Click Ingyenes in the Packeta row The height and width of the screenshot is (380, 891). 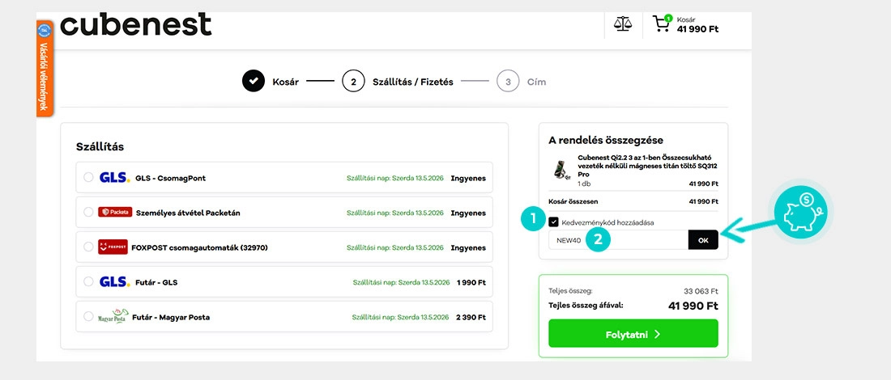[468, 213]
